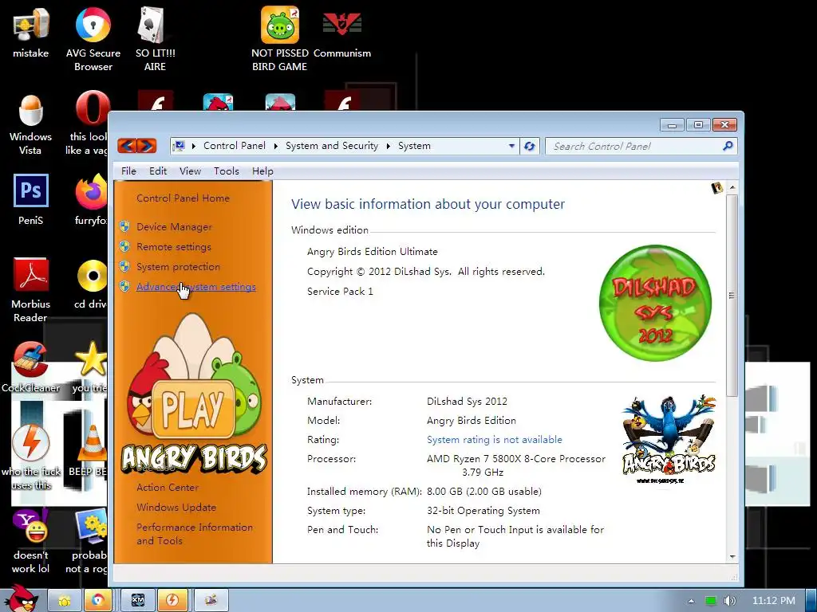
Task: Open Action Center link
Action: pos(168,488)
